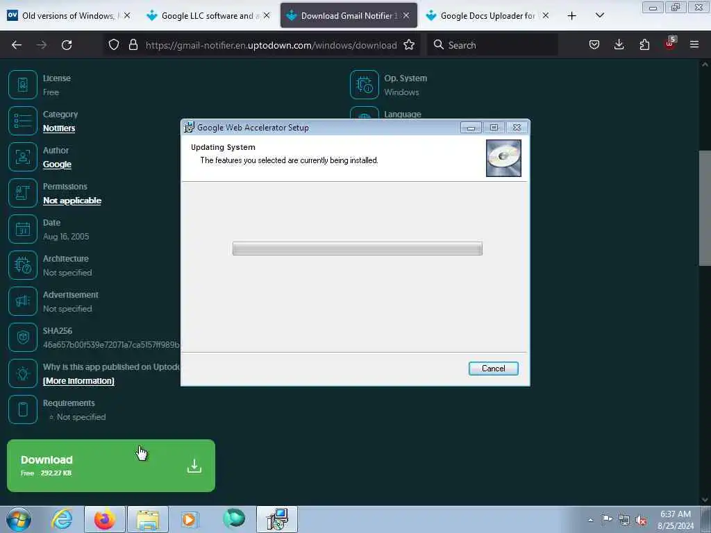Click the Advertisement megaphone icon
Image resolution: width=711 pixels, height=533 pixels.
click(x=23, y=301)
